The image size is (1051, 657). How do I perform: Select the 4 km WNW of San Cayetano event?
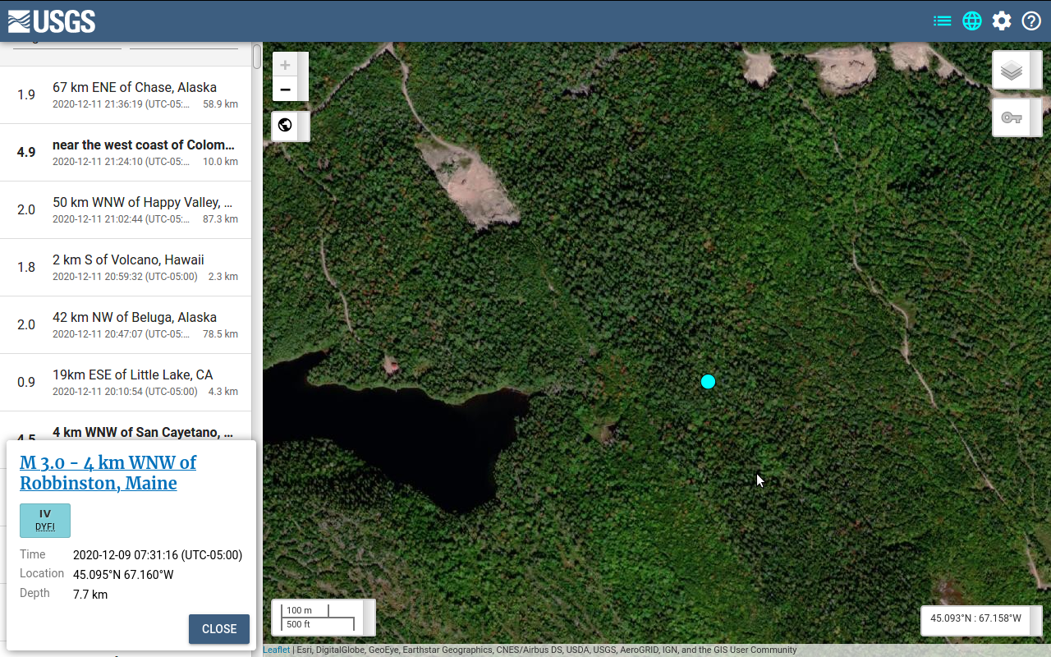pos(126,427)
